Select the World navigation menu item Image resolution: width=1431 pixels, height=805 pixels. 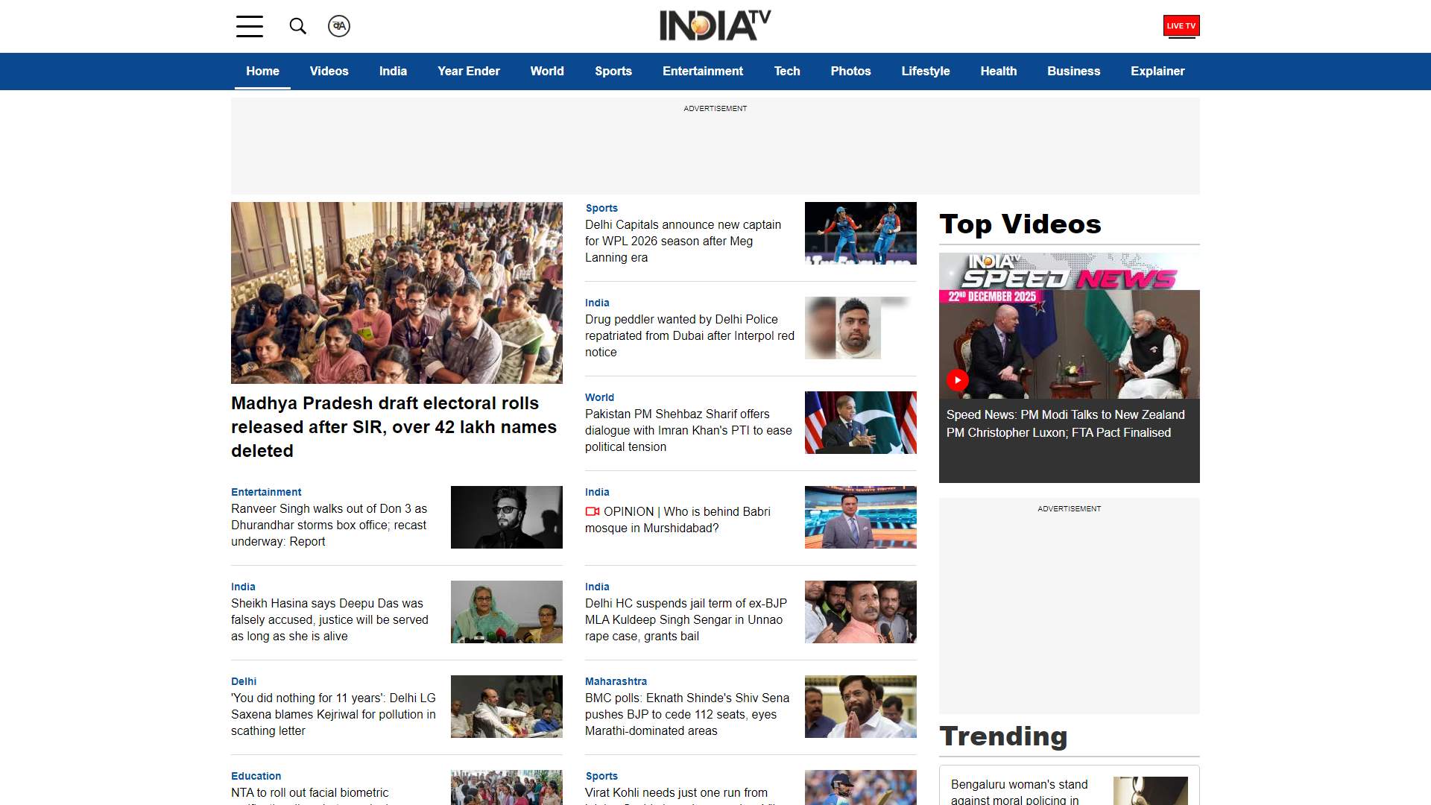pyautogui.click(x=547, y=71)
